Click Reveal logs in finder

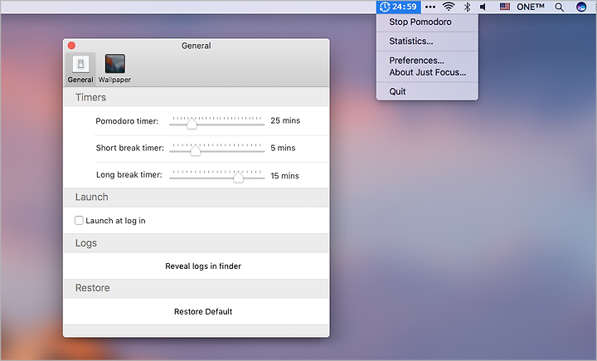pyautogui.click(x=203, y=266)
